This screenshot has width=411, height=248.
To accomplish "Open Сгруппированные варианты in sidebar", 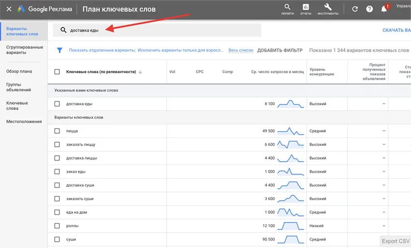I will [x=24, y=50].
